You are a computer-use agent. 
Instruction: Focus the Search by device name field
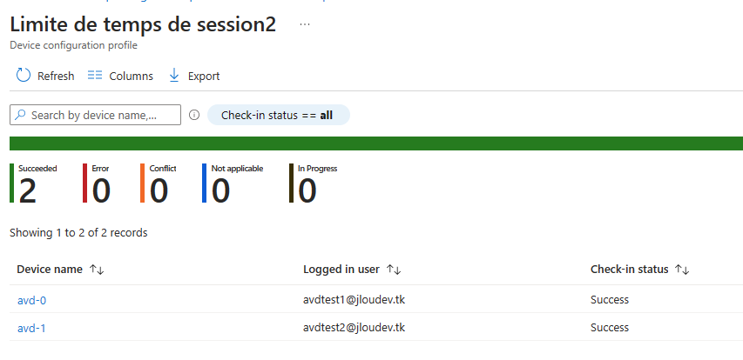click(x=95, y=115)
